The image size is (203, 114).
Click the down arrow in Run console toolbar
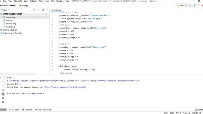tap(3, 86)
